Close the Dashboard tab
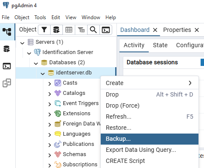 155,30
